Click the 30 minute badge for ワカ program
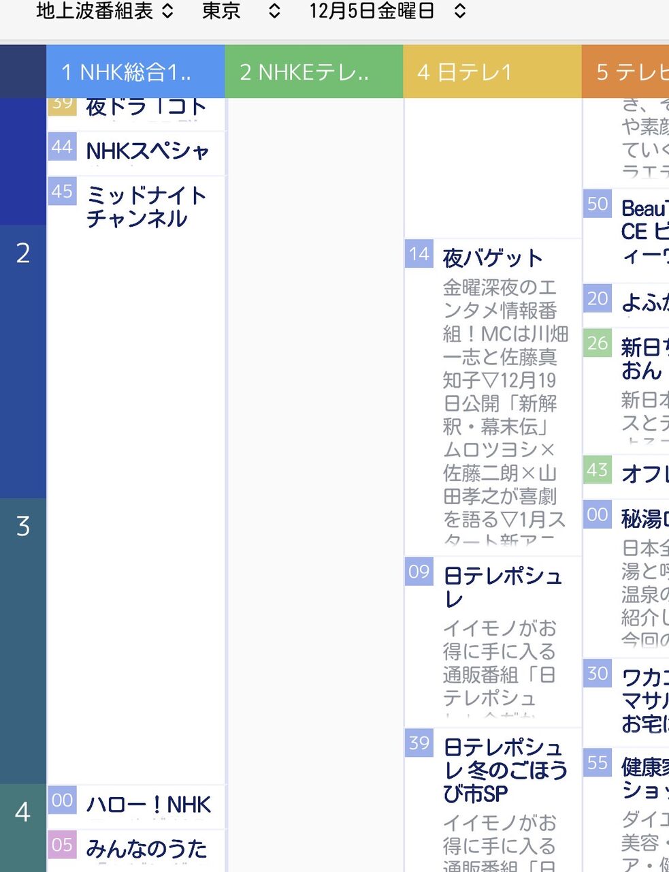Screen dimensions: 669x872 [x=598, y=674]
